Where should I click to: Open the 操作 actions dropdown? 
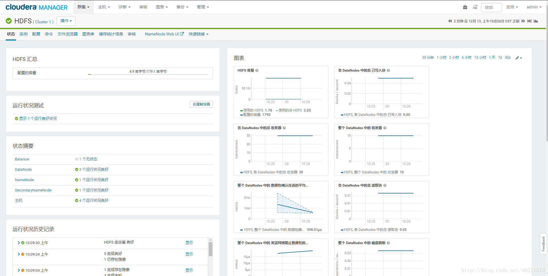click(66, 21)
